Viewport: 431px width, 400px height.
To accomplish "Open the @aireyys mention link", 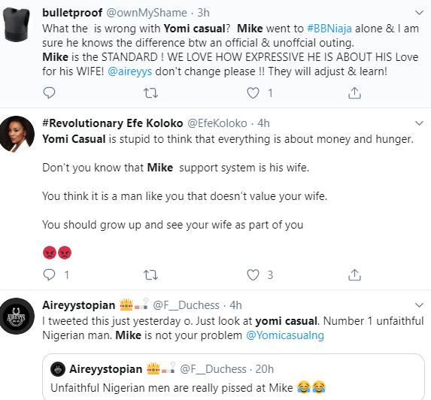I will [x=130, y=71].
